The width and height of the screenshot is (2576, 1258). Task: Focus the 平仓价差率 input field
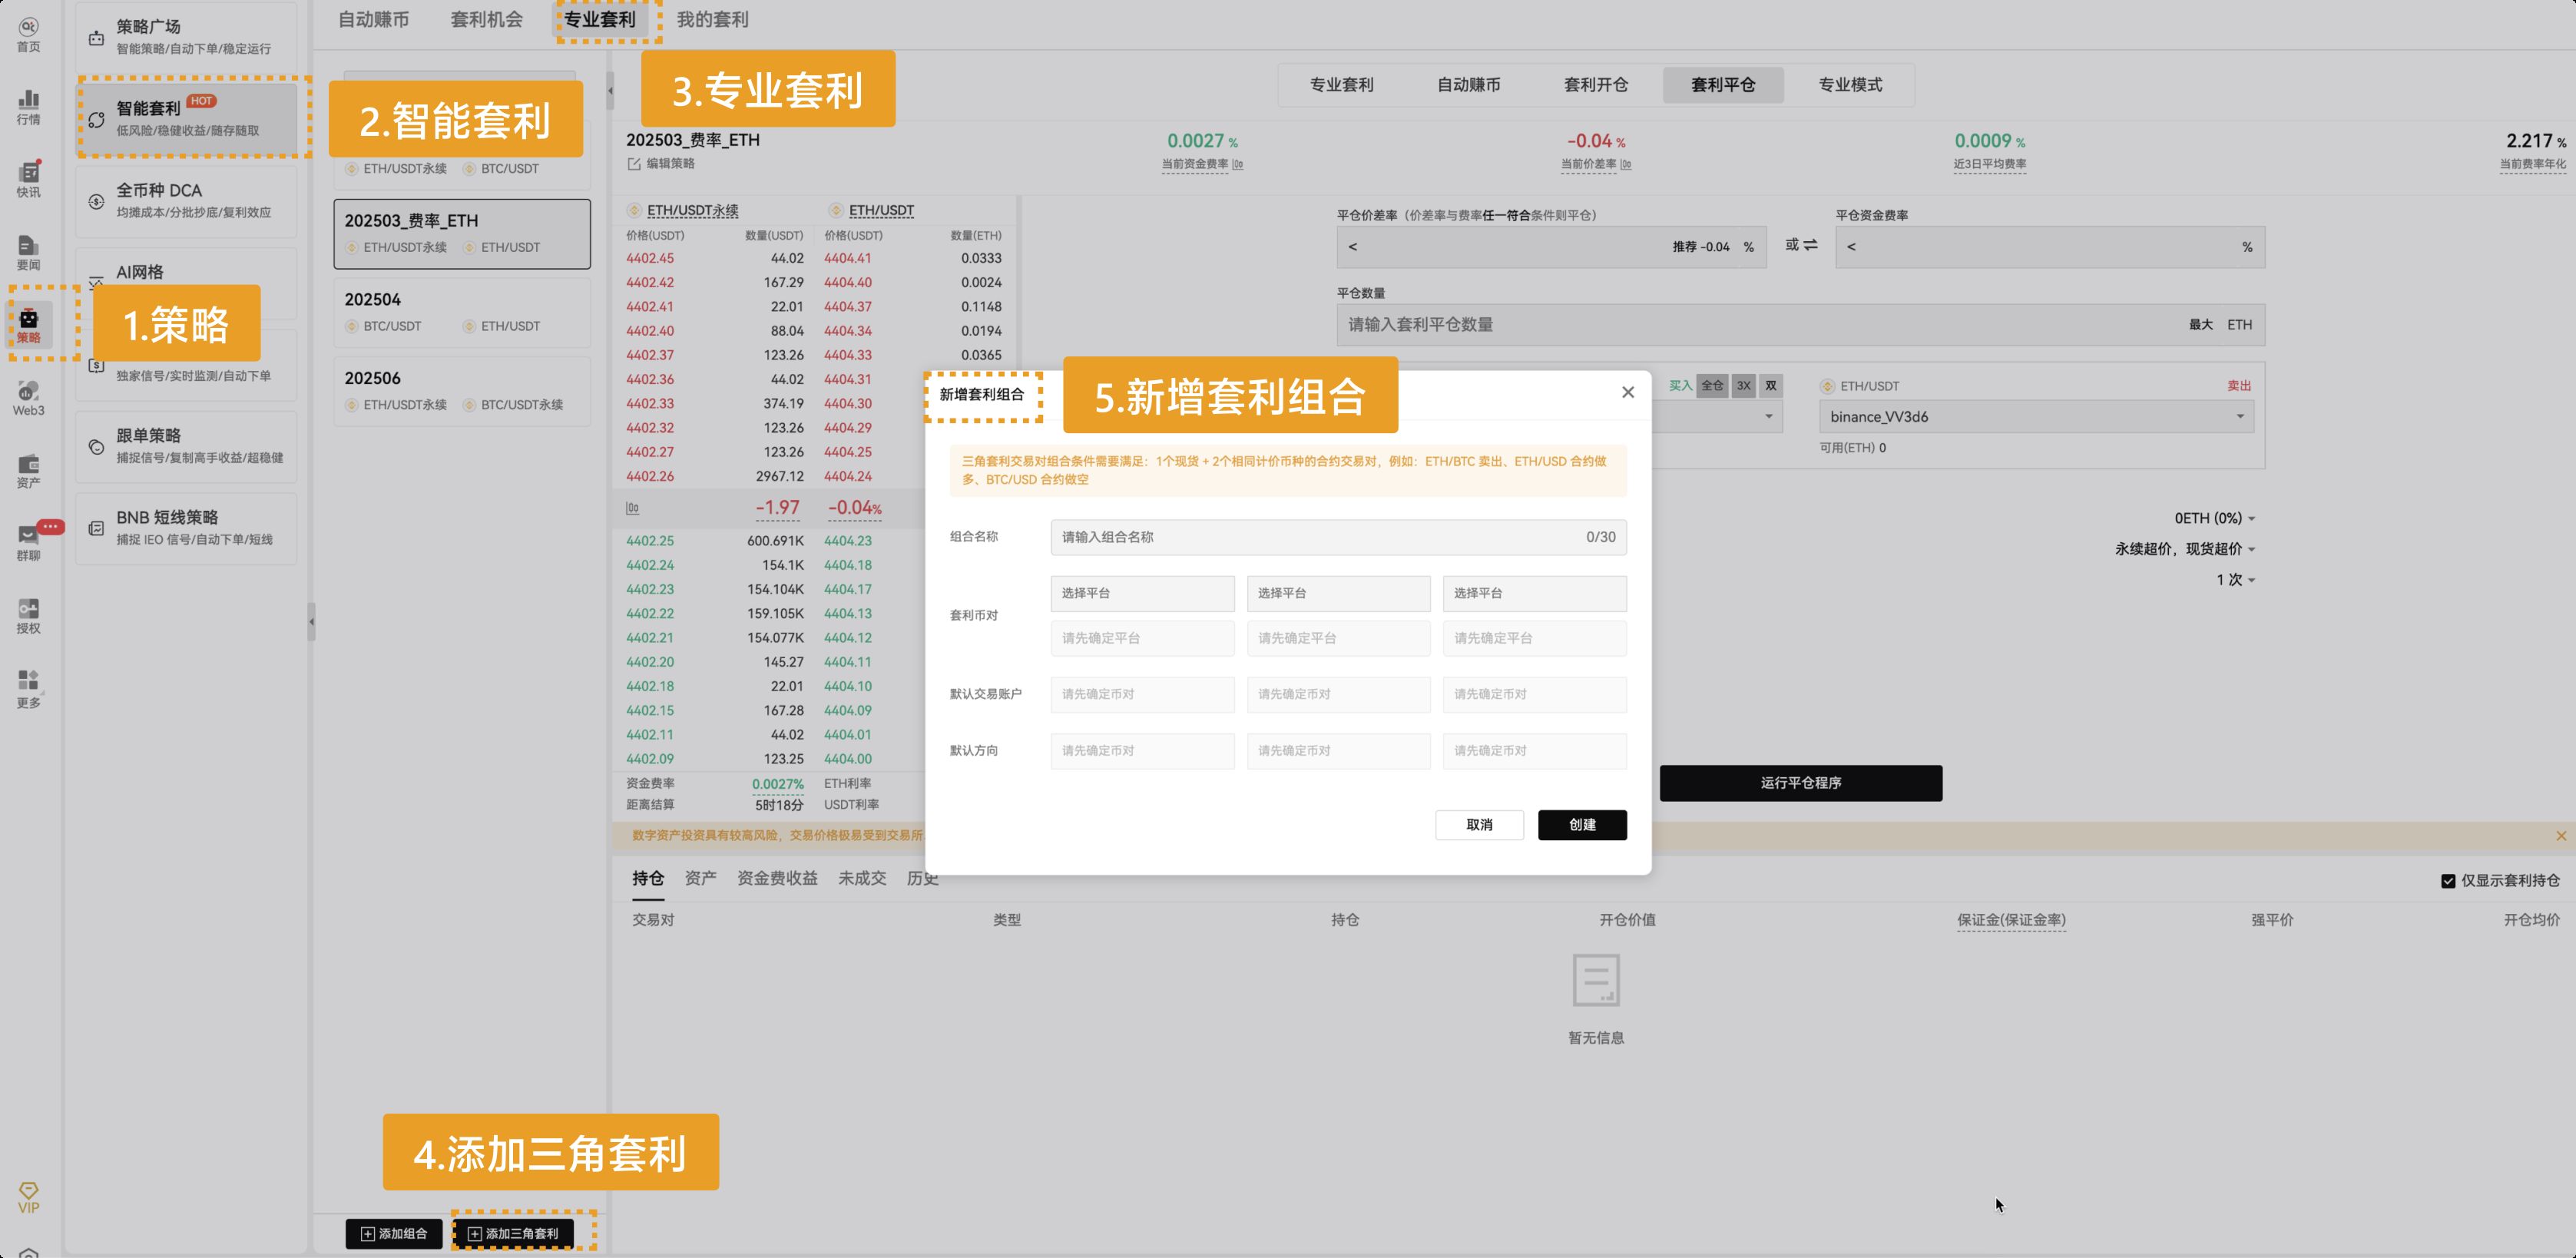coord(1551,247)
